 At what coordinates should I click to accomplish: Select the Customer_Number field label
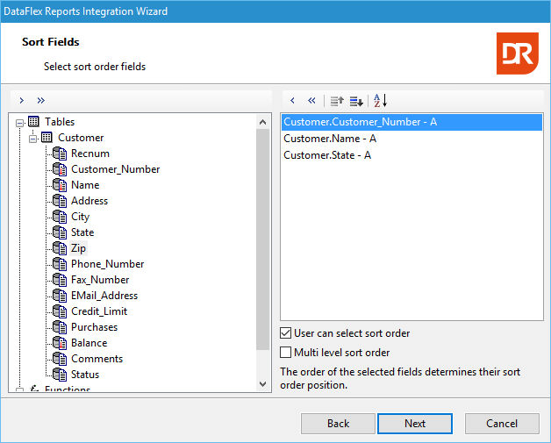click(x=116, y=169)
